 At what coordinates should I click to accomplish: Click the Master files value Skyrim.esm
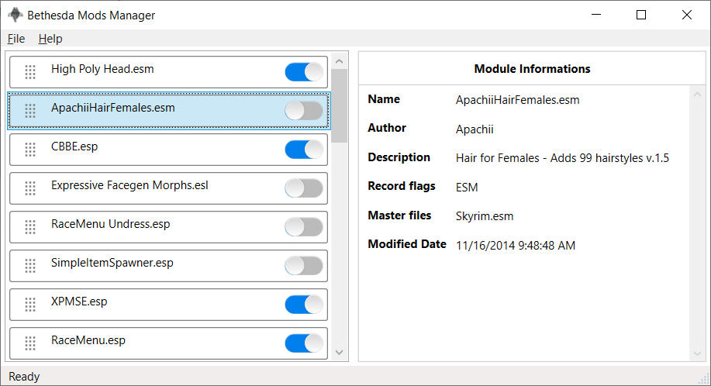pyautogui.click(x=485, y=216)
